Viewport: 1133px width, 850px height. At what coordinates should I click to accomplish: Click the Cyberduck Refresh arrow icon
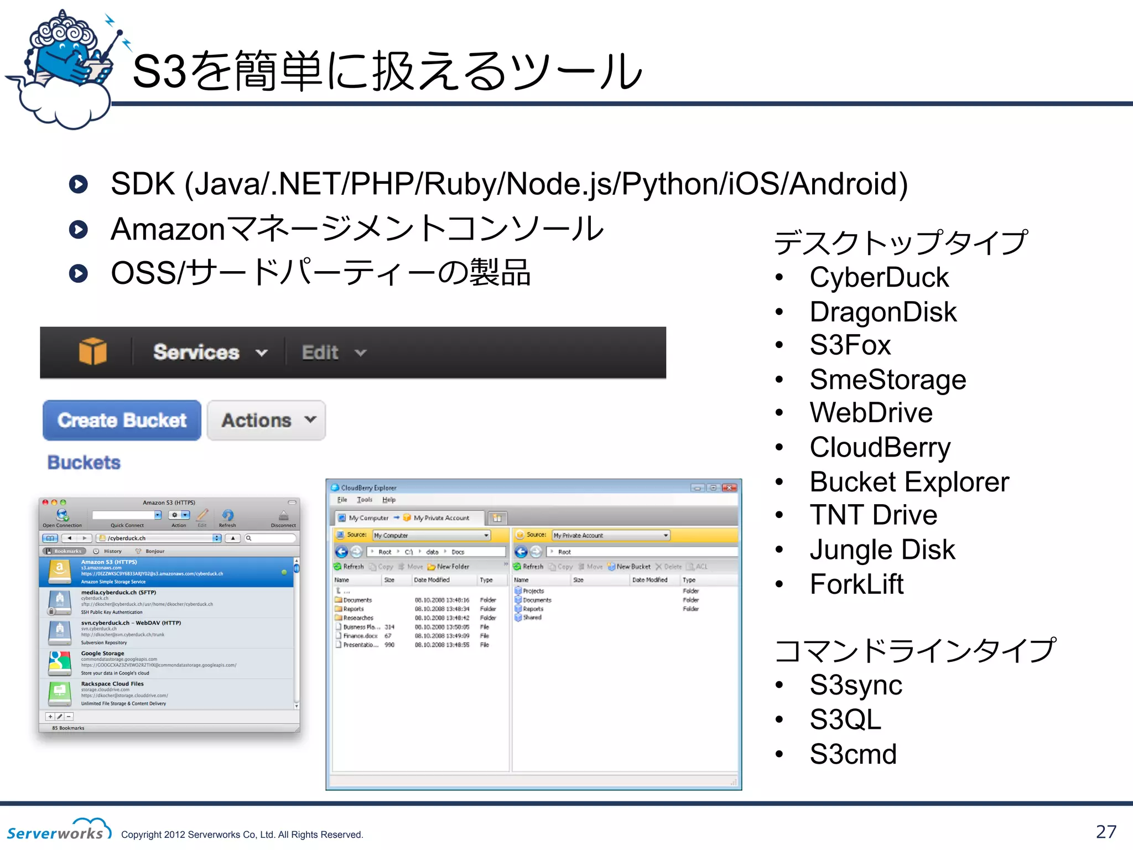pos(227,515)
